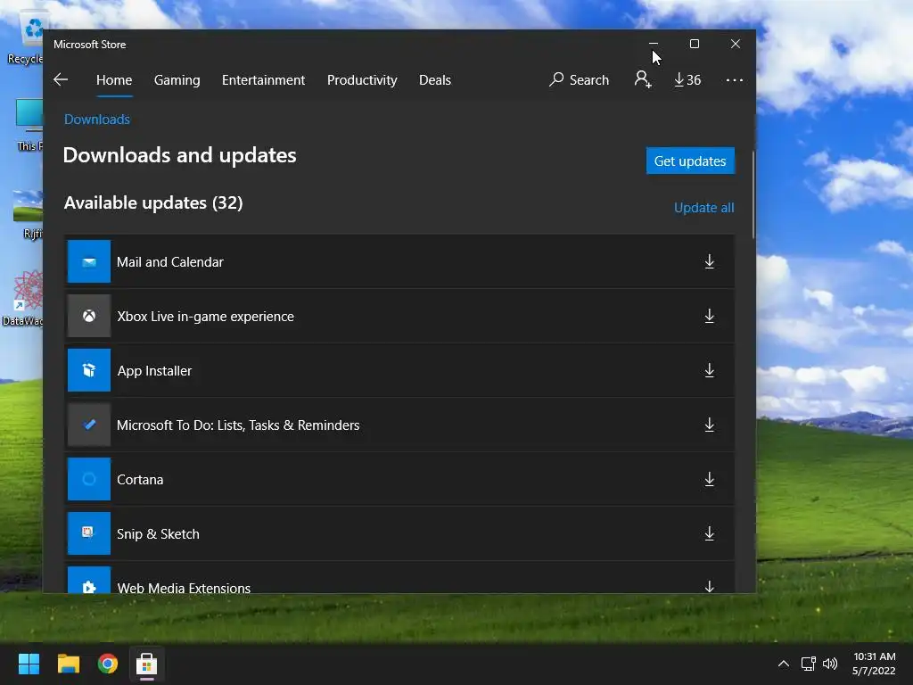913x685 pixels.
Task: Open the network status tray icon
Action: coord(808,664)
